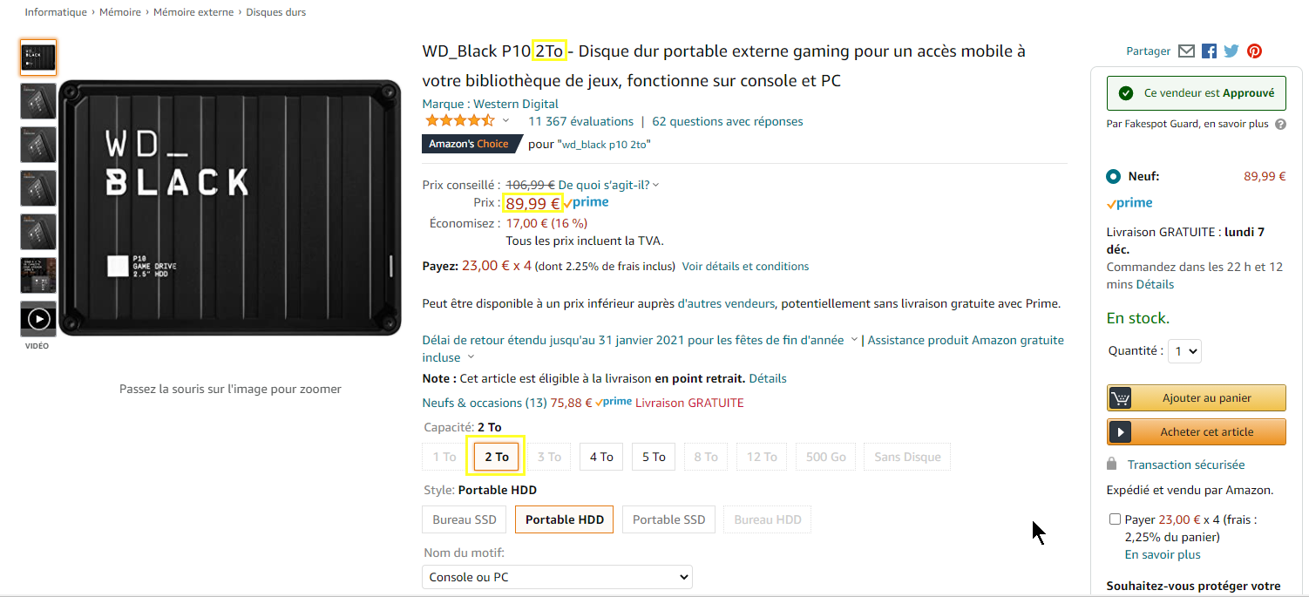1309x597 pixels.
Task: Click Fakespot help question mark icon
Action: click(1280, 125)
